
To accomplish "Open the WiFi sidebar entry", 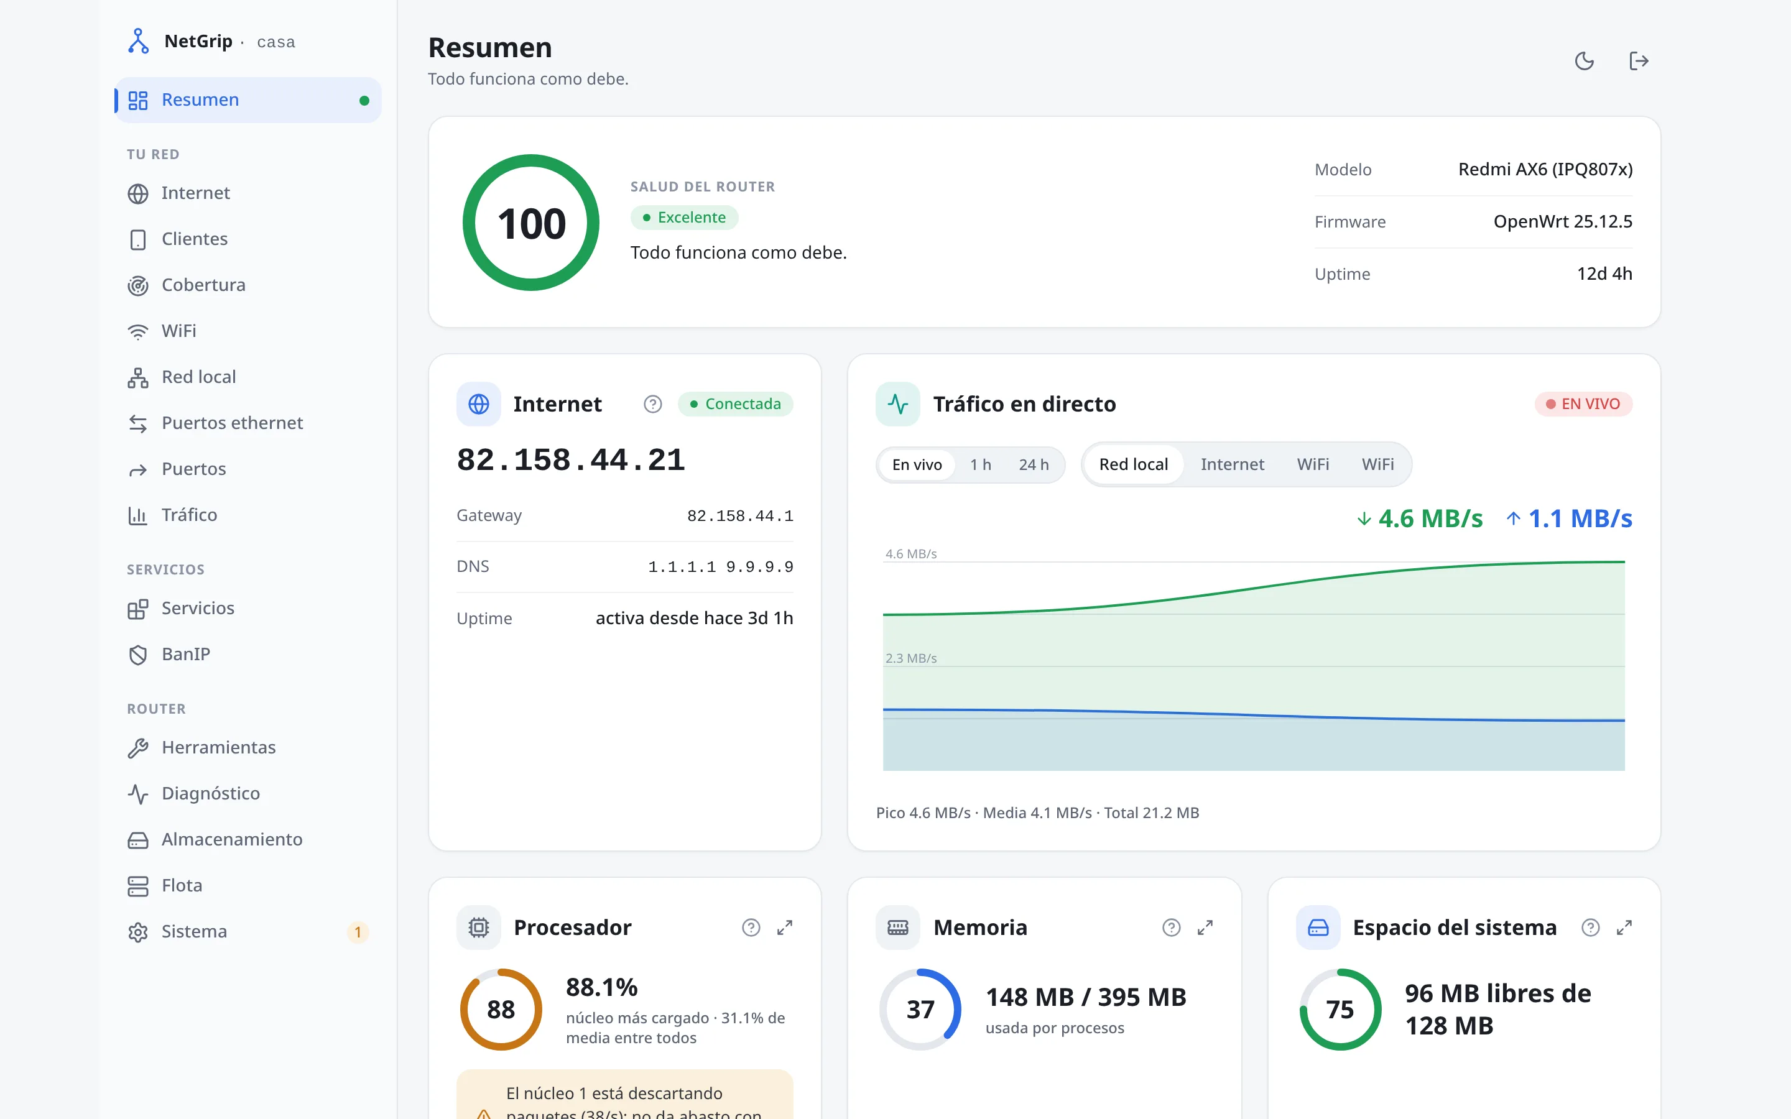I will [x=248, y=331].
